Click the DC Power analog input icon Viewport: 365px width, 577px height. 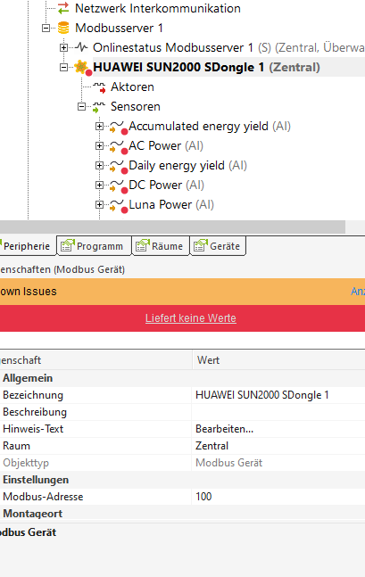pyautogui.click(x=119, y=185)
